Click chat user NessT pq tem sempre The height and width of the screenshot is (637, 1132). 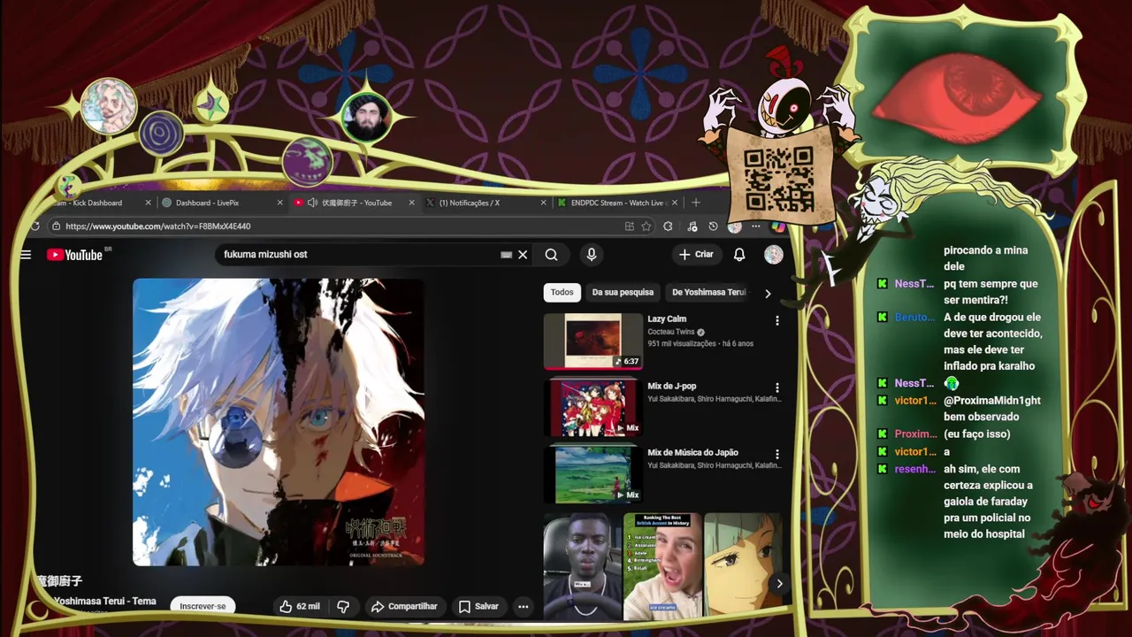pos(914,284)
